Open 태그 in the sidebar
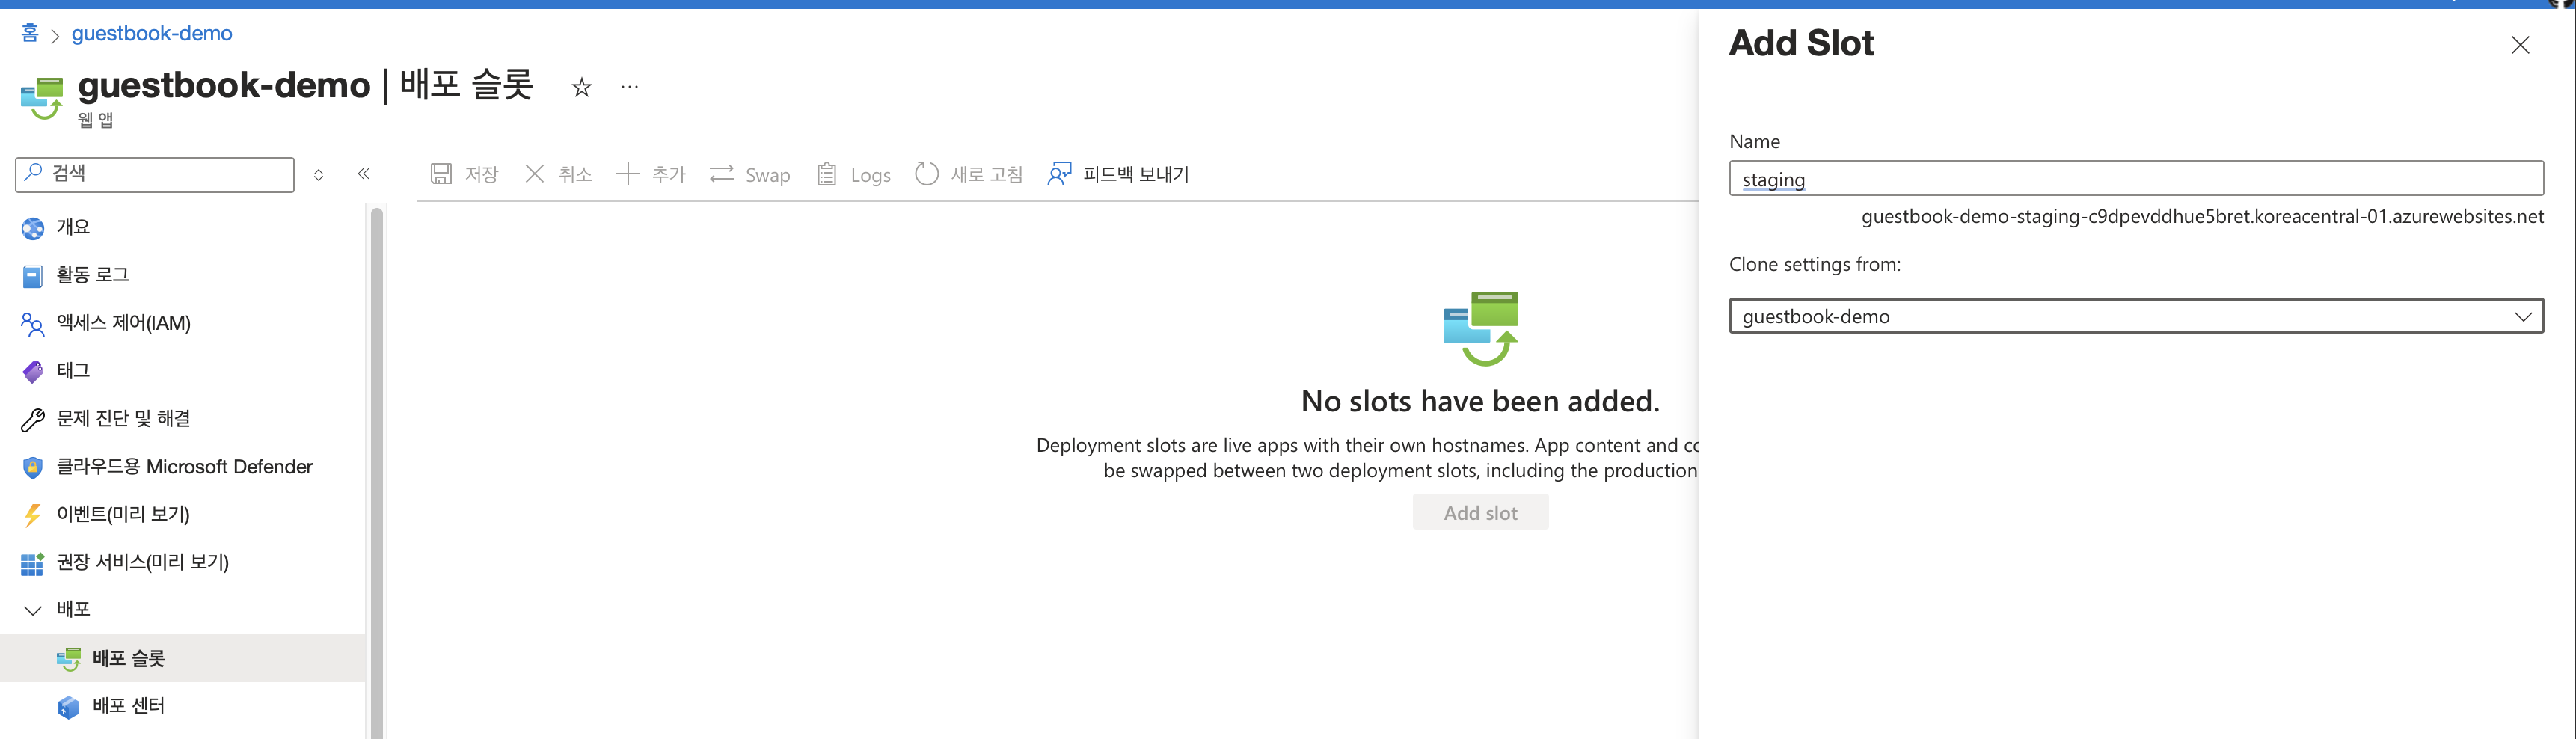The width and height of the screenshot is (2576, 739). (183, 371)
